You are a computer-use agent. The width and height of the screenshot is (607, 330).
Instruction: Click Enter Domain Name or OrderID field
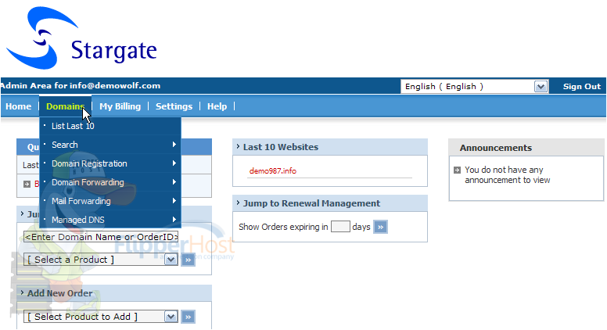click(101, 237)
